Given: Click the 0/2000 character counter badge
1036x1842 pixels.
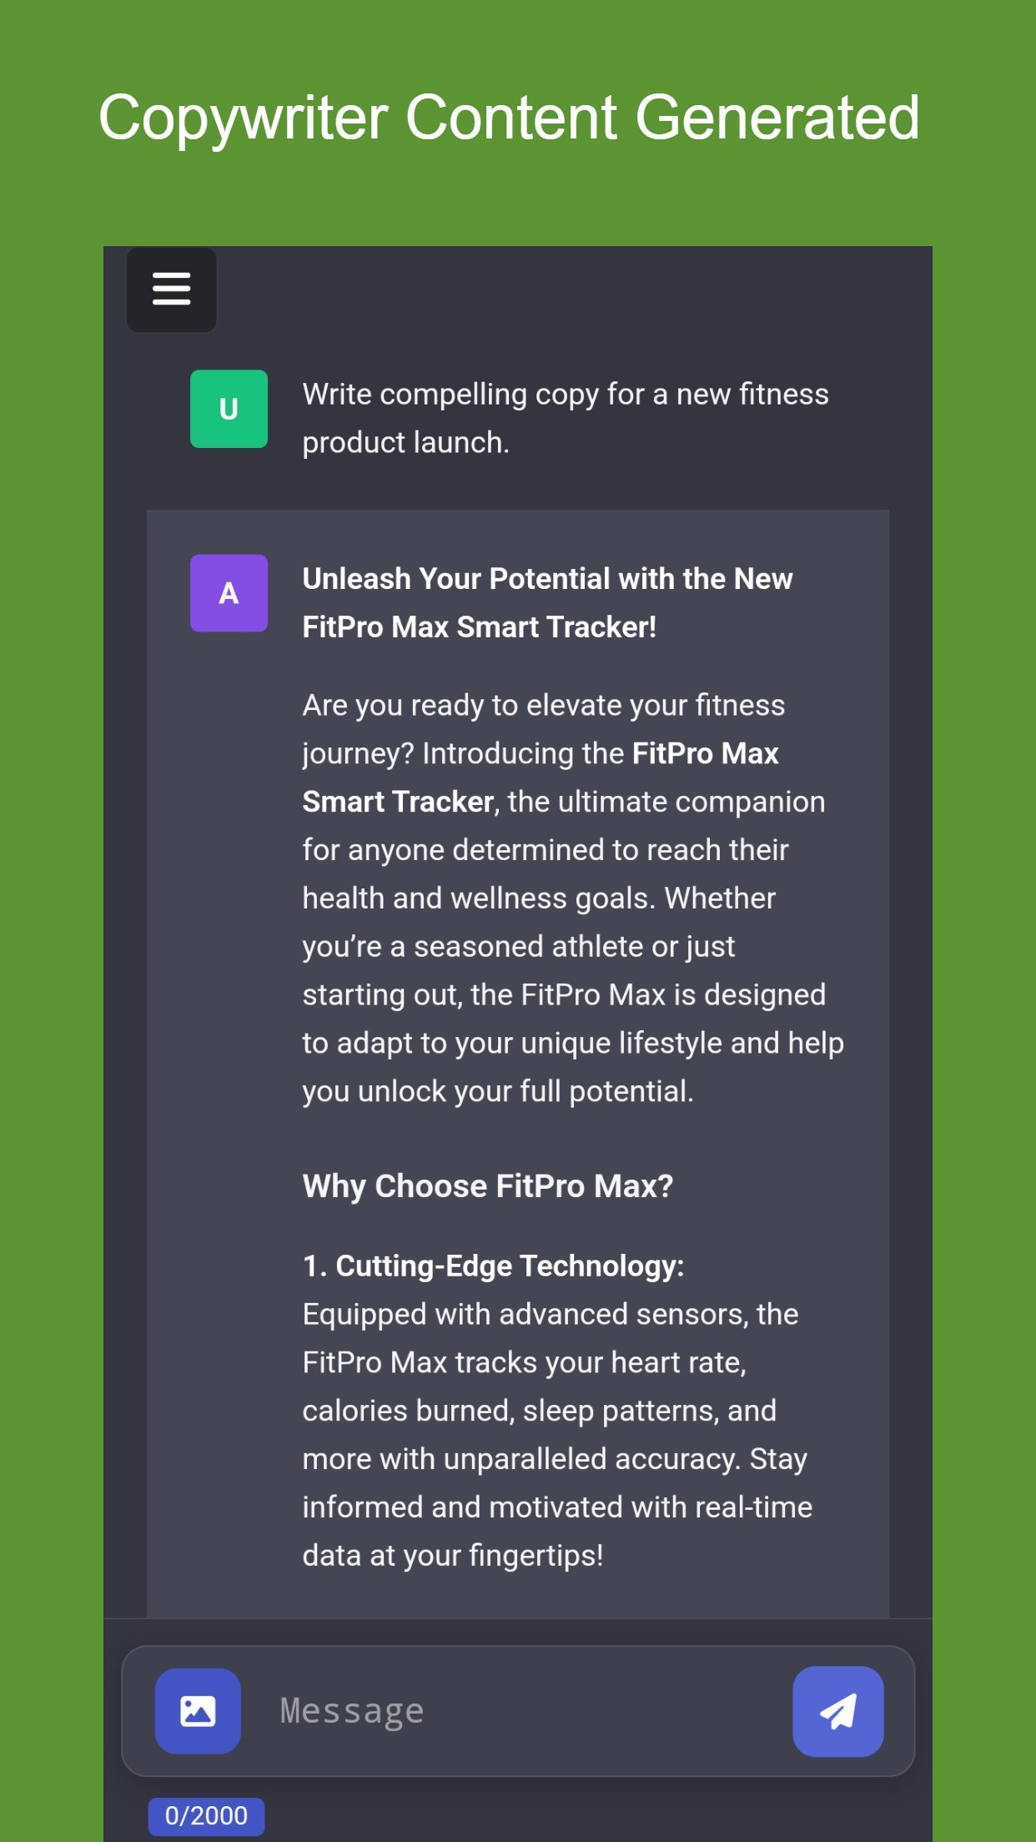Looking at the screenshot, I should click(x=206, y=1815).
